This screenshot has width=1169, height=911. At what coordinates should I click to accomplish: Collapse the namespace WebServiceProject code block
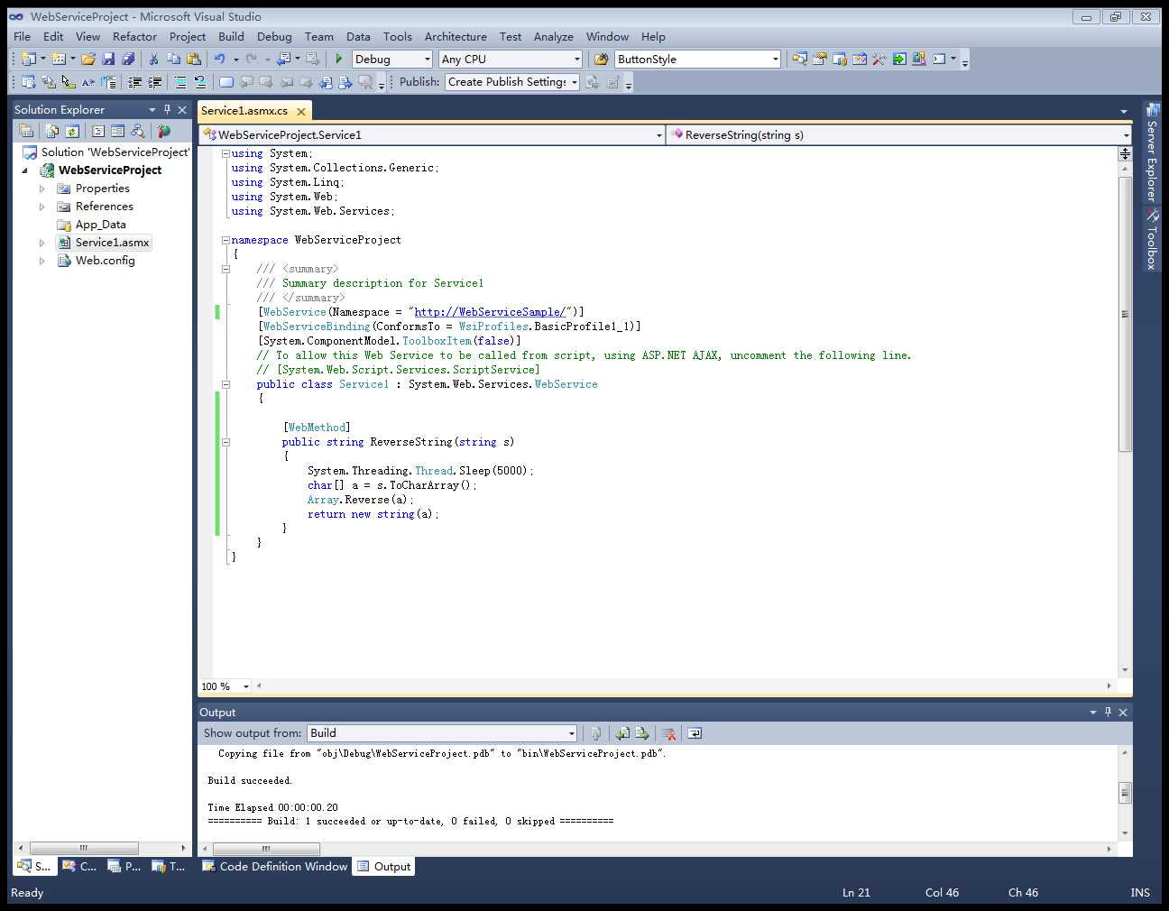[226, 240]
